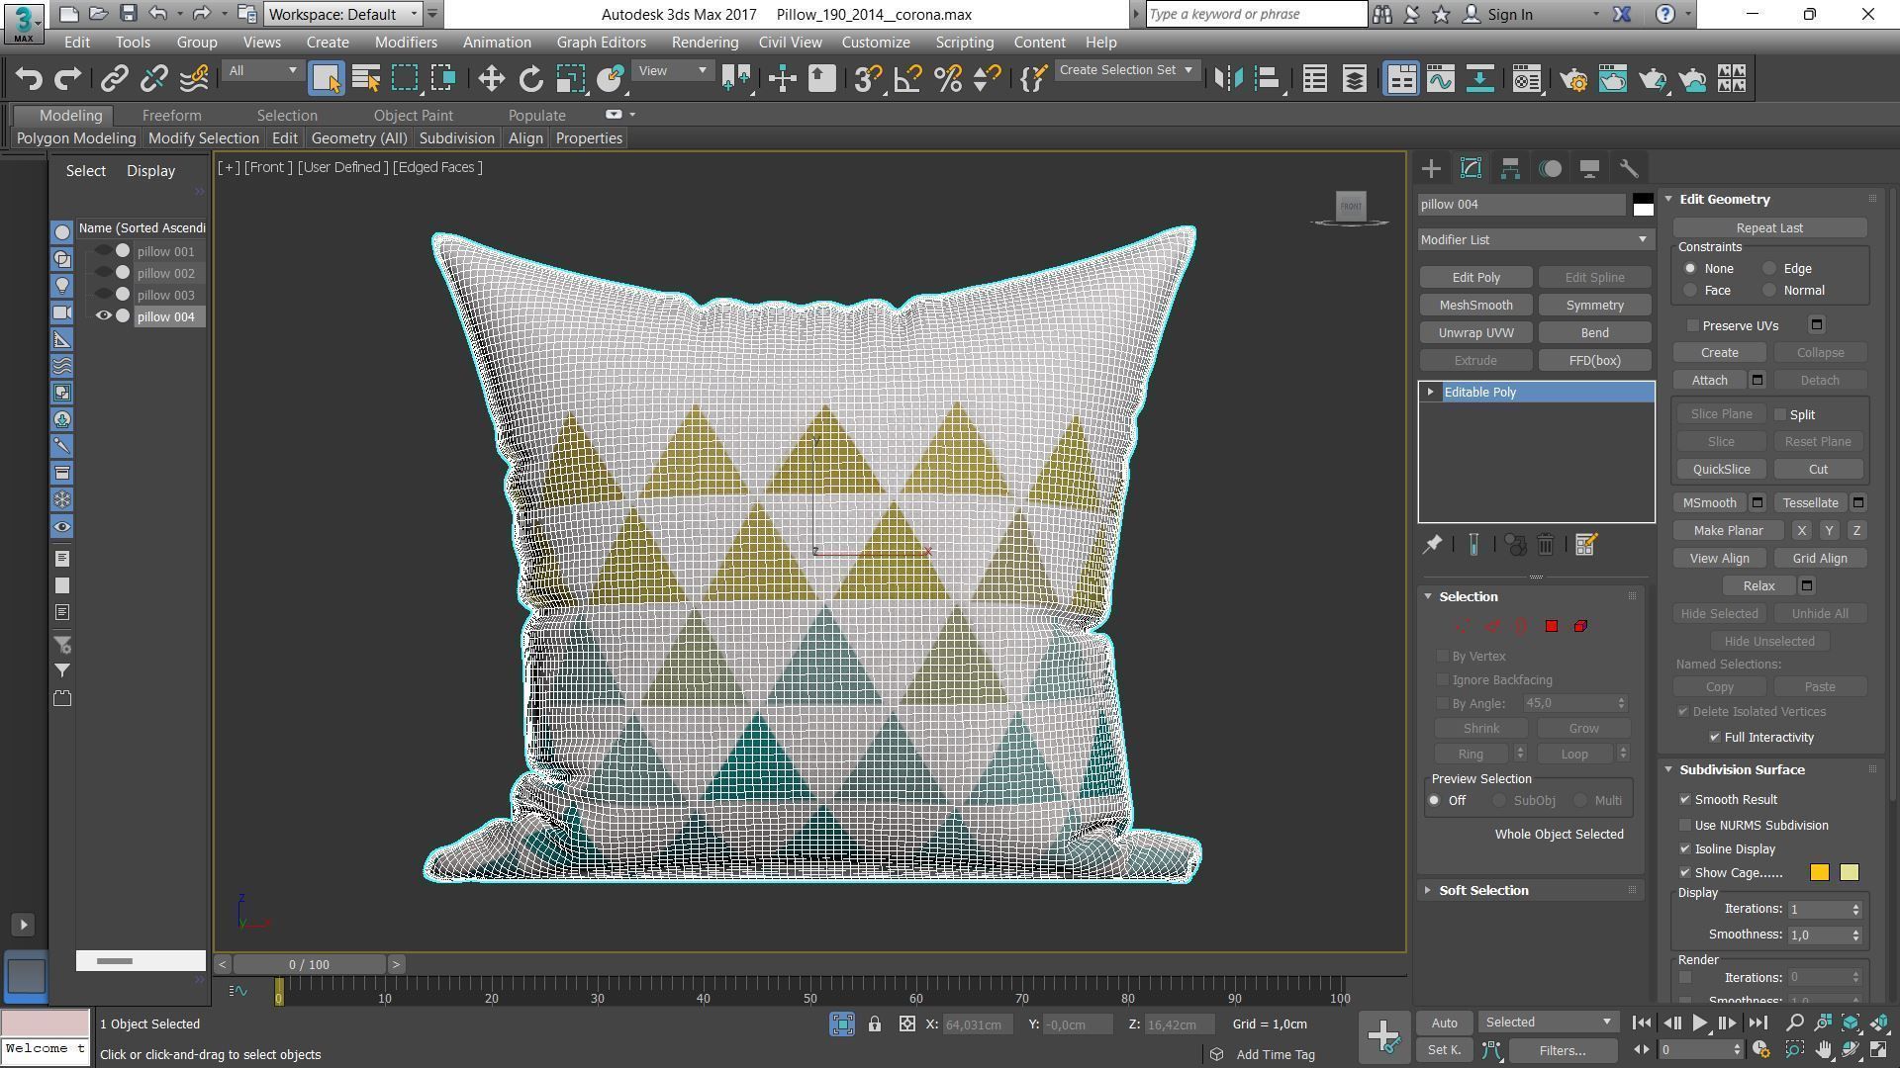Screen dimensions: 1900x1068
Task: Select Element sub-object level
Action: pyautogui.click(x=1580, y=626)
